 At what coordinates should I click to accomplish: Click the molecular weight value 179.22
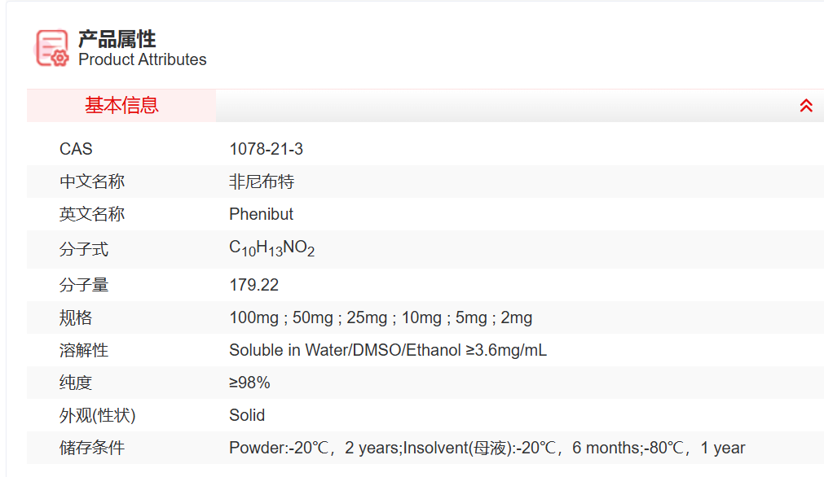click(253, 285)
